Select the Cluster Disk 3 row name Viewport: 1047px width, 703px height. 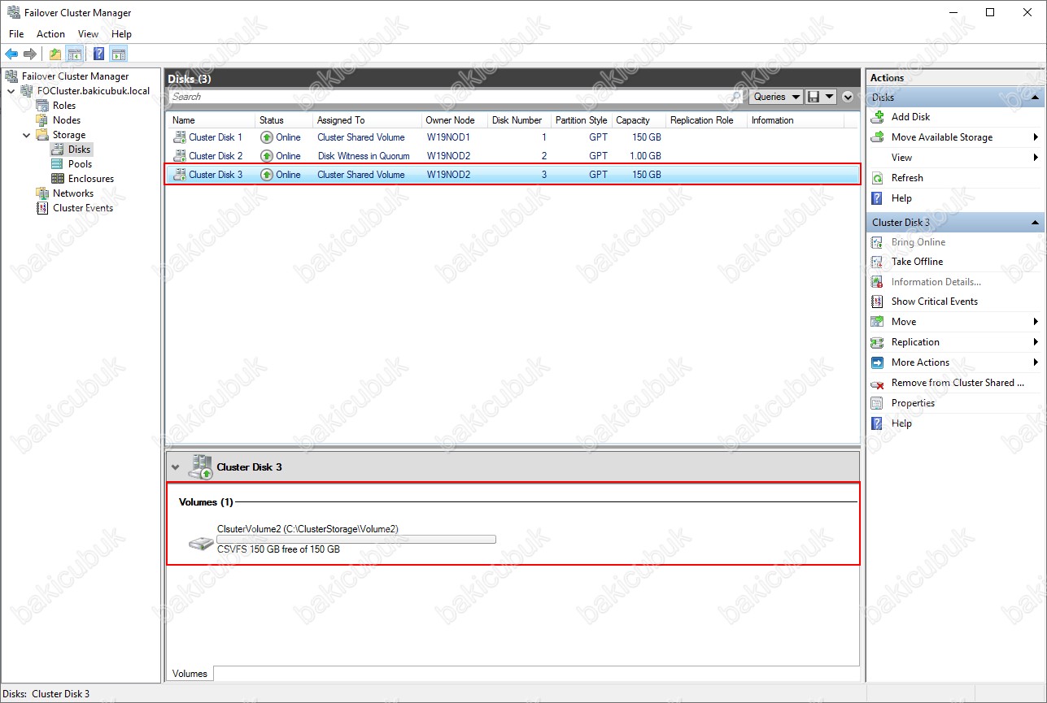click(x=216, y=175)
